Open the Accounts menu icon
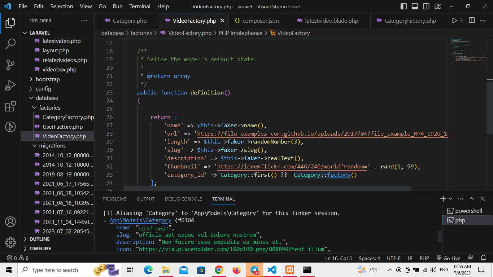The image size is (493, 277). (10, 221)
